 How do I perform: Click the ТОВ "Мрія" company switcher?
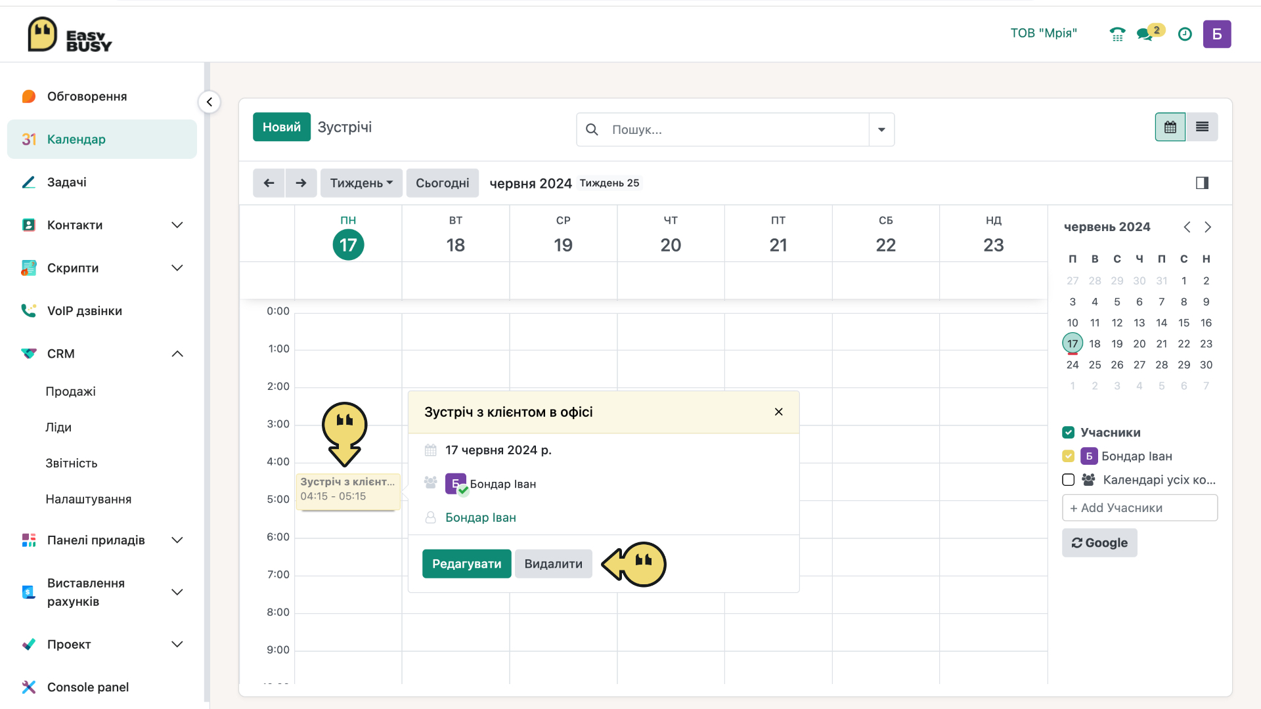coord(1044,33)
